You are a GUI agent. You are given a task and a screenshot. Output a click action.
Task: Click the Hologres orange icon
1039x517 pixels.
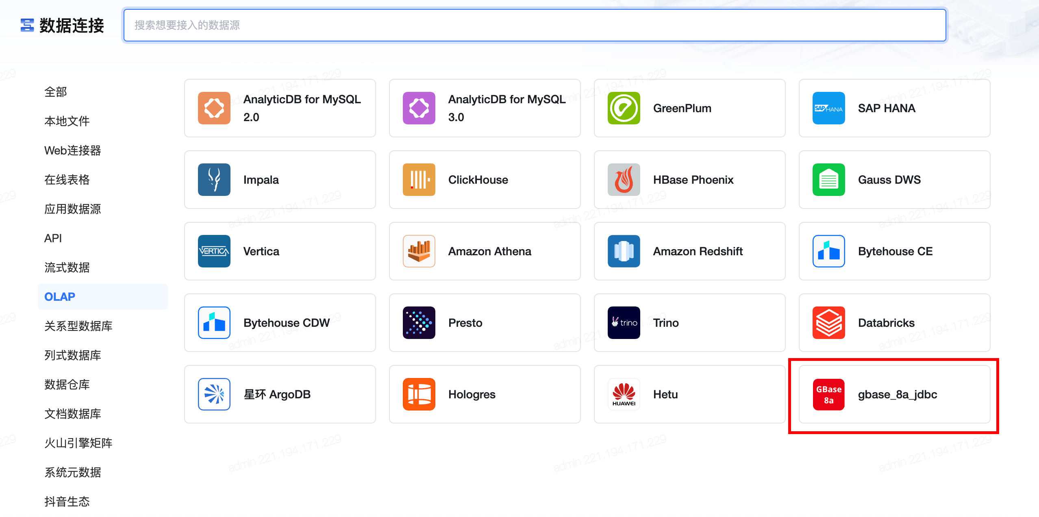419,394
